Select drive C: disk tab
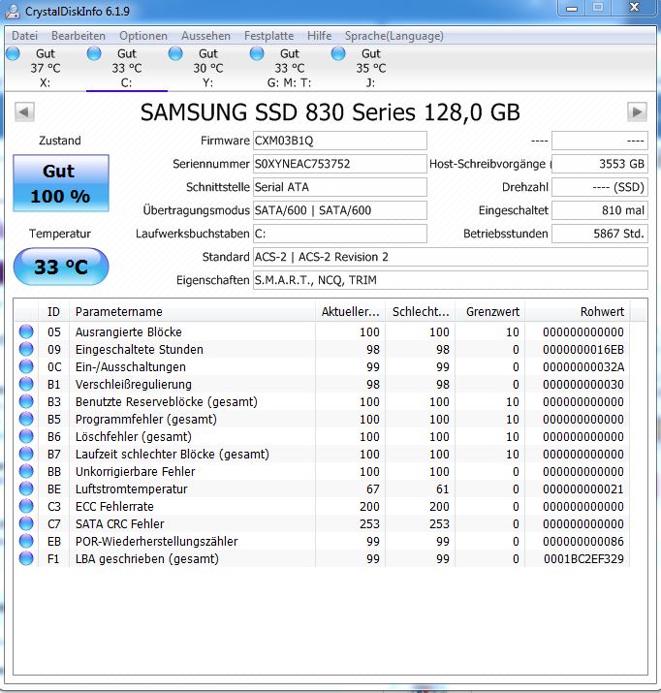The height and width of the screenshot is (693, 661). tap(126, 68)
